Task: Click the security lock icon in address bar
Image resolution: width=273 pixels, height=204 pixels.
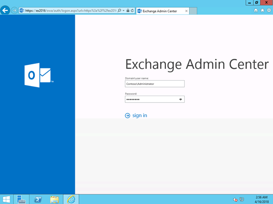Action: (x=128, y=10)
